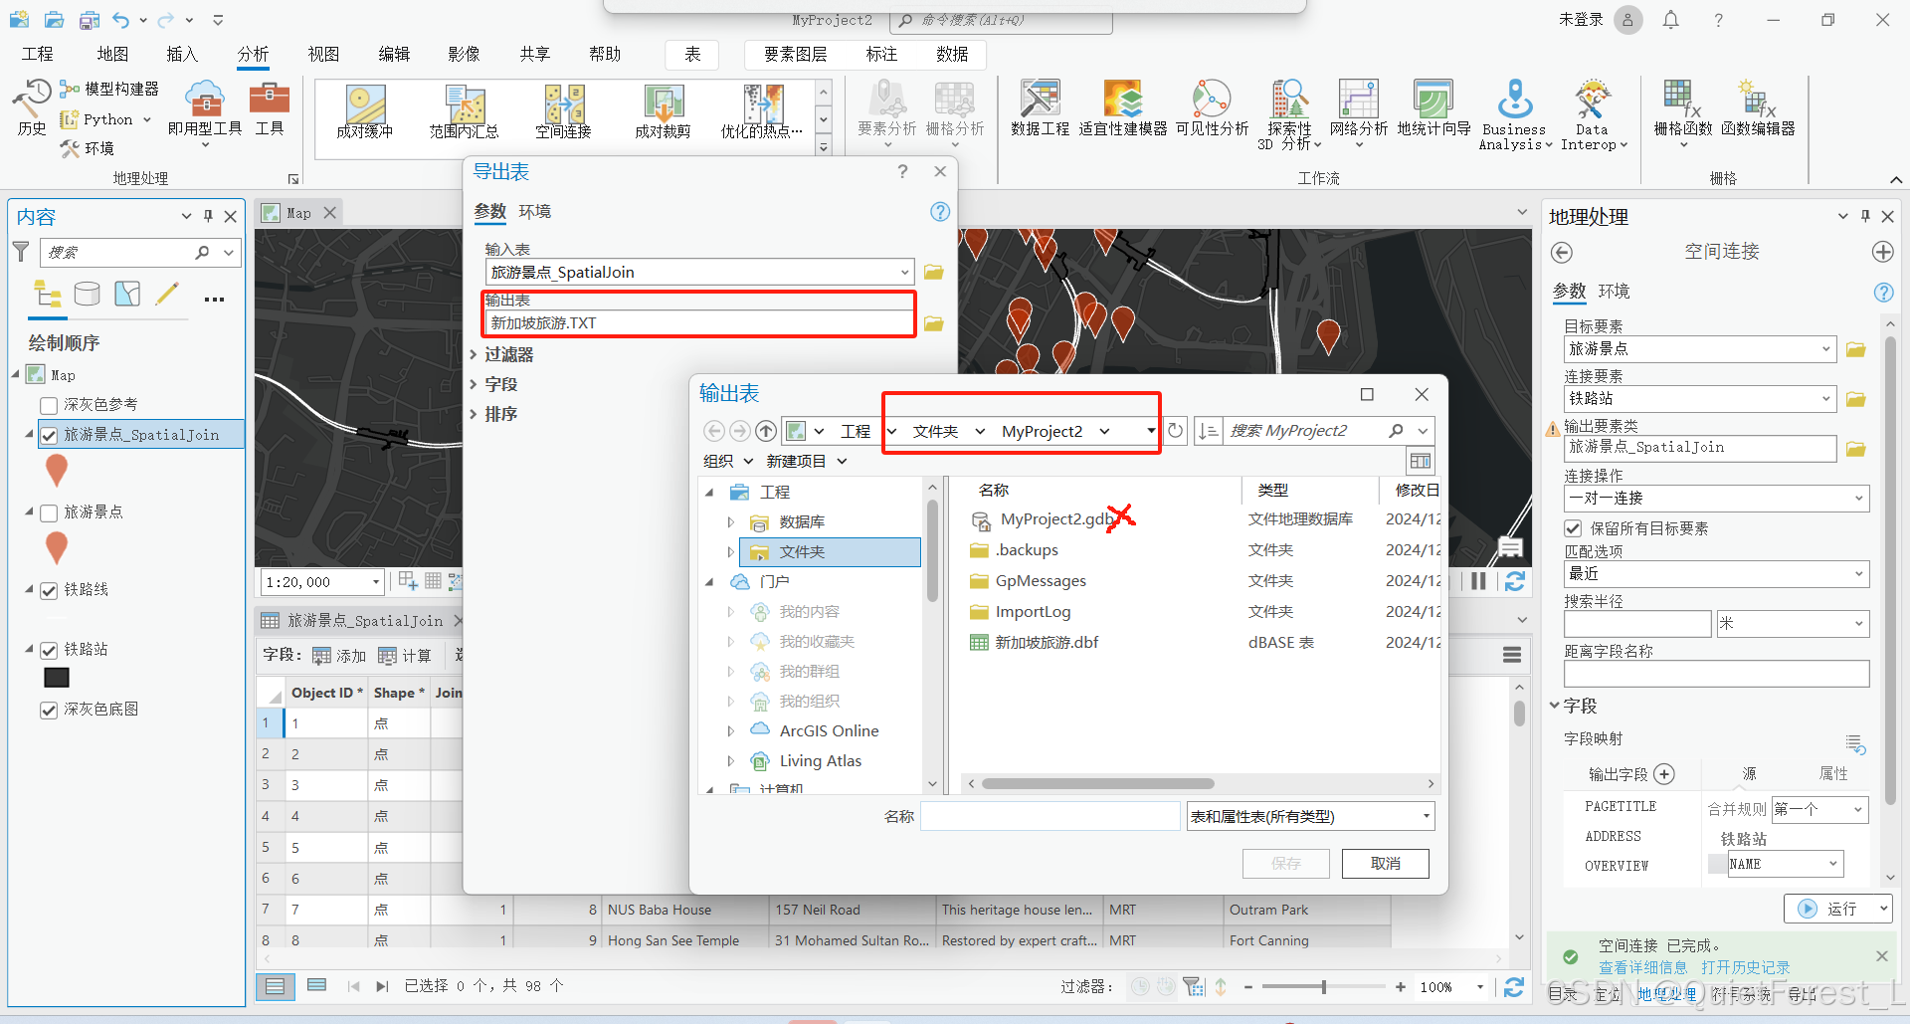Open 地统计向导 geostatistical wizard
The image size is (1910, 1024).
(x=1433, y=107)
